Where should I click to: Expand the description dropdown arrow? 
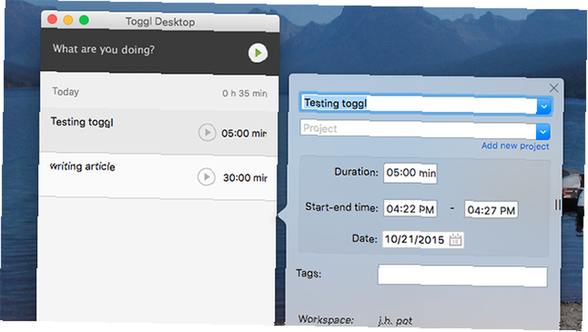point(544,107)
